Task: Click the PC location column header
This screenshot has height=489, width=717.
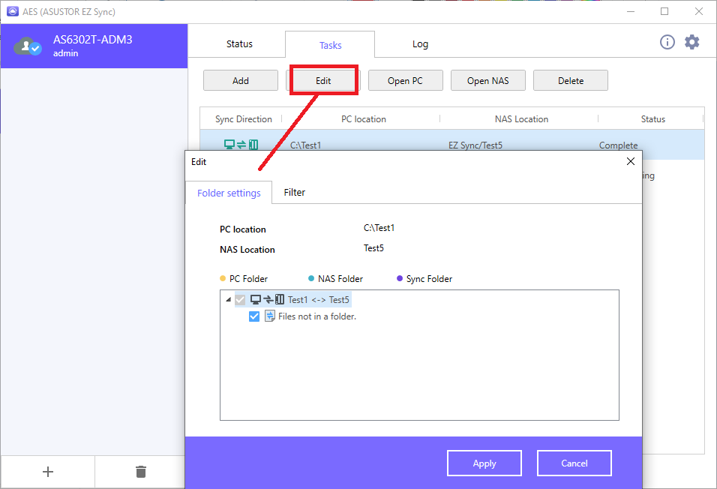Action: pyautogui.click(x=364, y=119)
